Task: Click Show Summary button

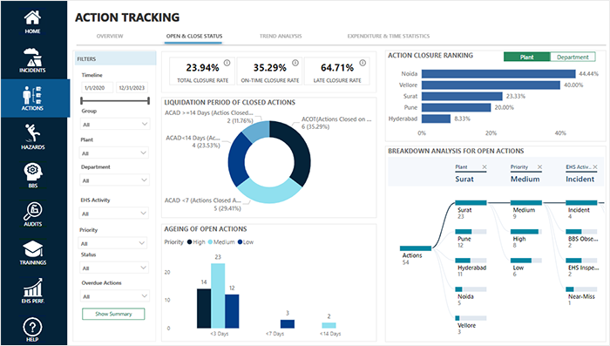Action: (113, 314)
